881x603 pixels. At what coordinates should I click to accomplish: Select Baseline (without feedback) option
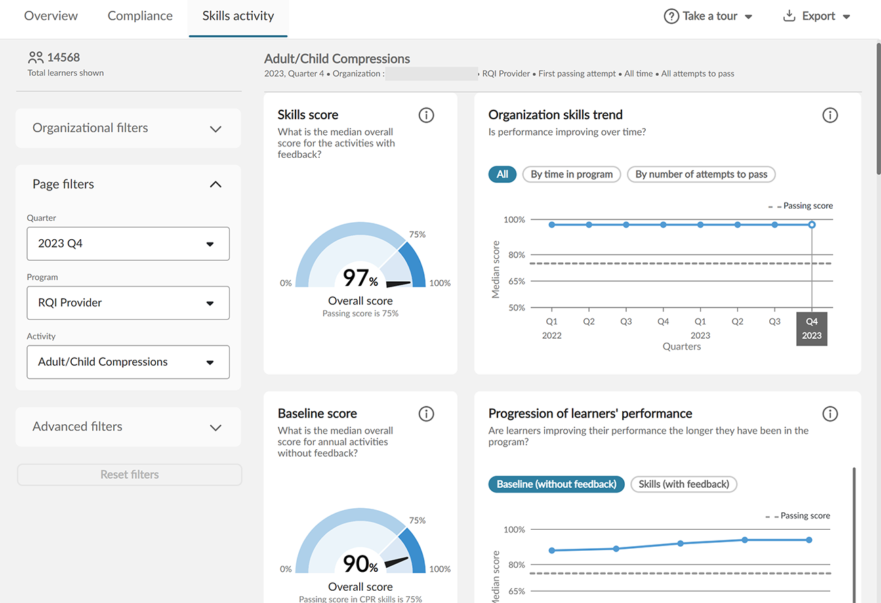click(556, 484)
